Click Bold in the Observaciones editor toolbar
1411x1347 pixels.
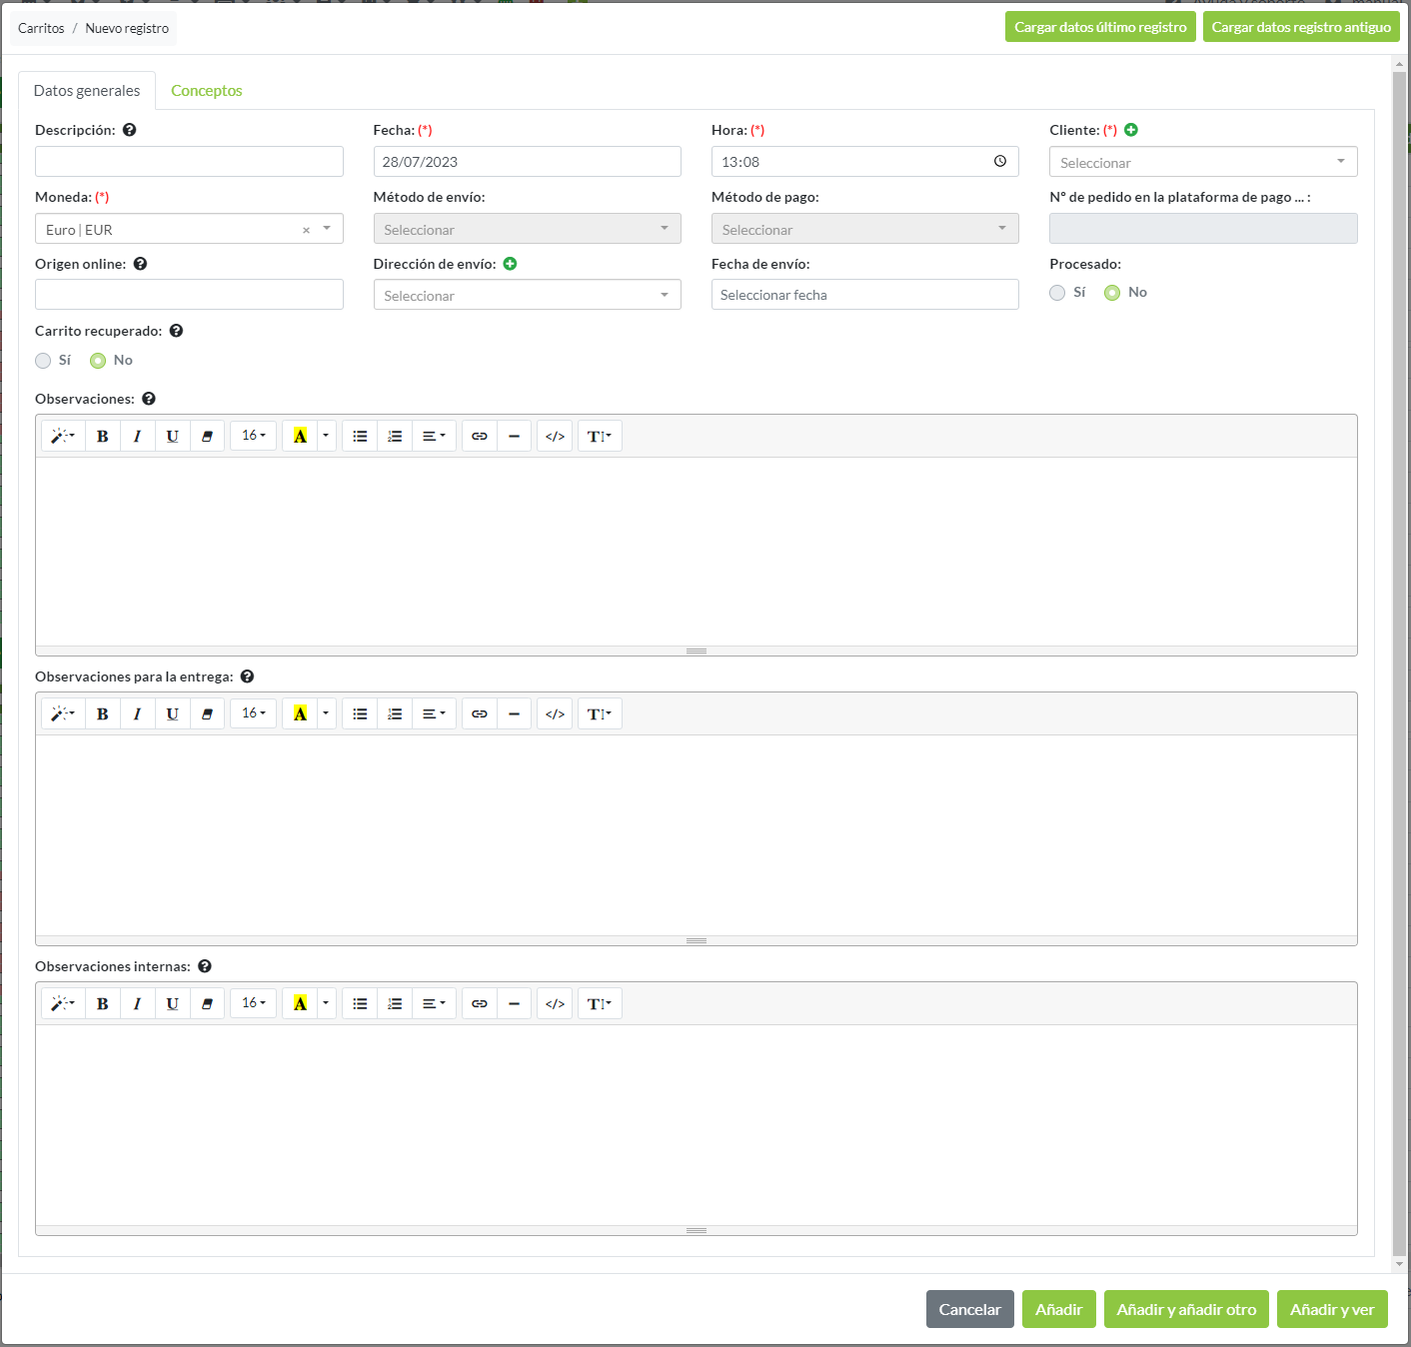[102, 436]
